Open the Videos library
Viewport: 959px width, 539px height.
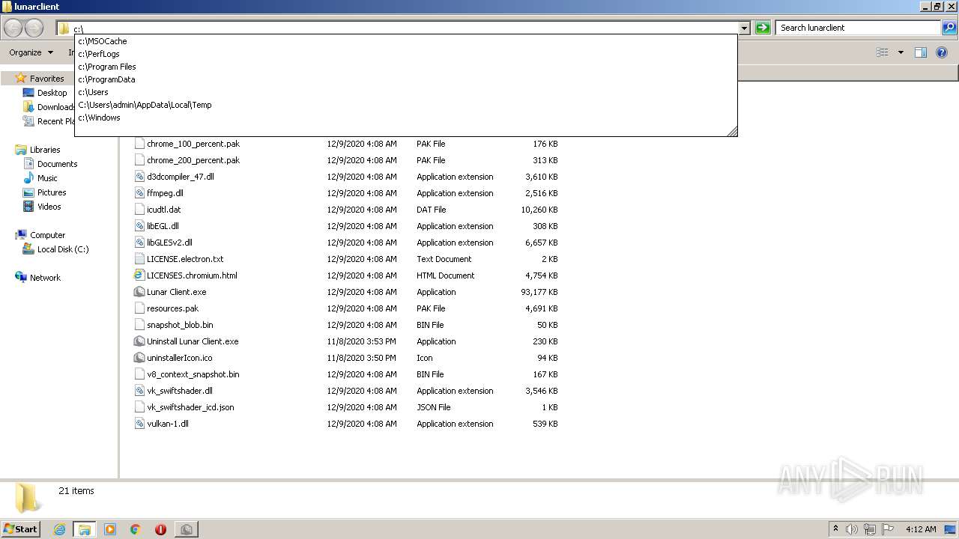point(49,207)
